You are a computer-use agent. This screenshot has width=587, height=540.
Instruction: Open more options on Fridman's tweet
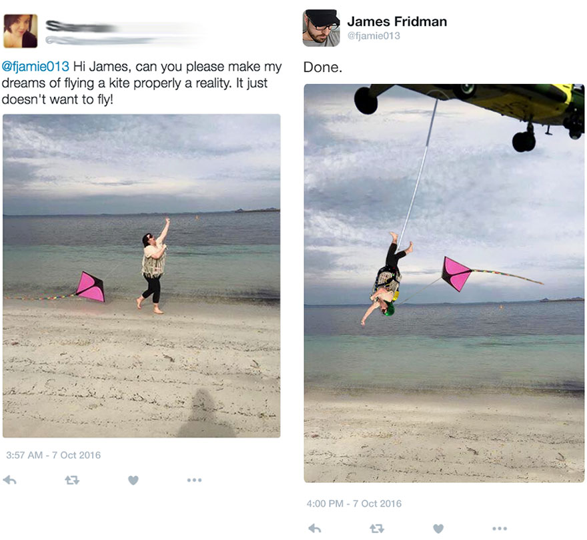(500, 529)
